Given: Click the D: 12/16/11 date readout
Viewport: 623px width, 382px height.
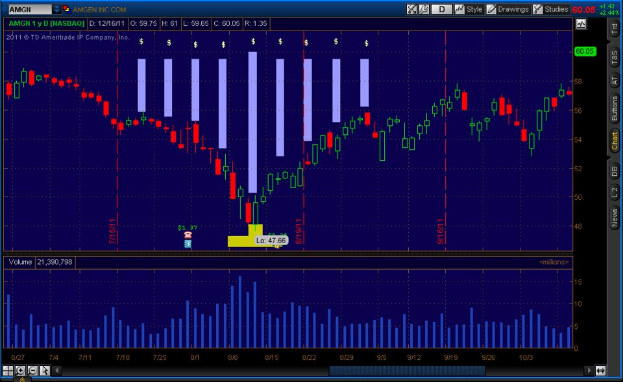Looking at the screenshot, I should 107,23.
